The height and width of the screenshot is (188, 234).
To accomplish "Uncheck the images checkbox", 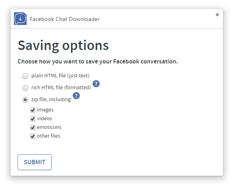I will click(33, 110).
